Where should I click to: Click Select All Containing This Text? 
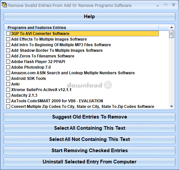click(89, 128)
